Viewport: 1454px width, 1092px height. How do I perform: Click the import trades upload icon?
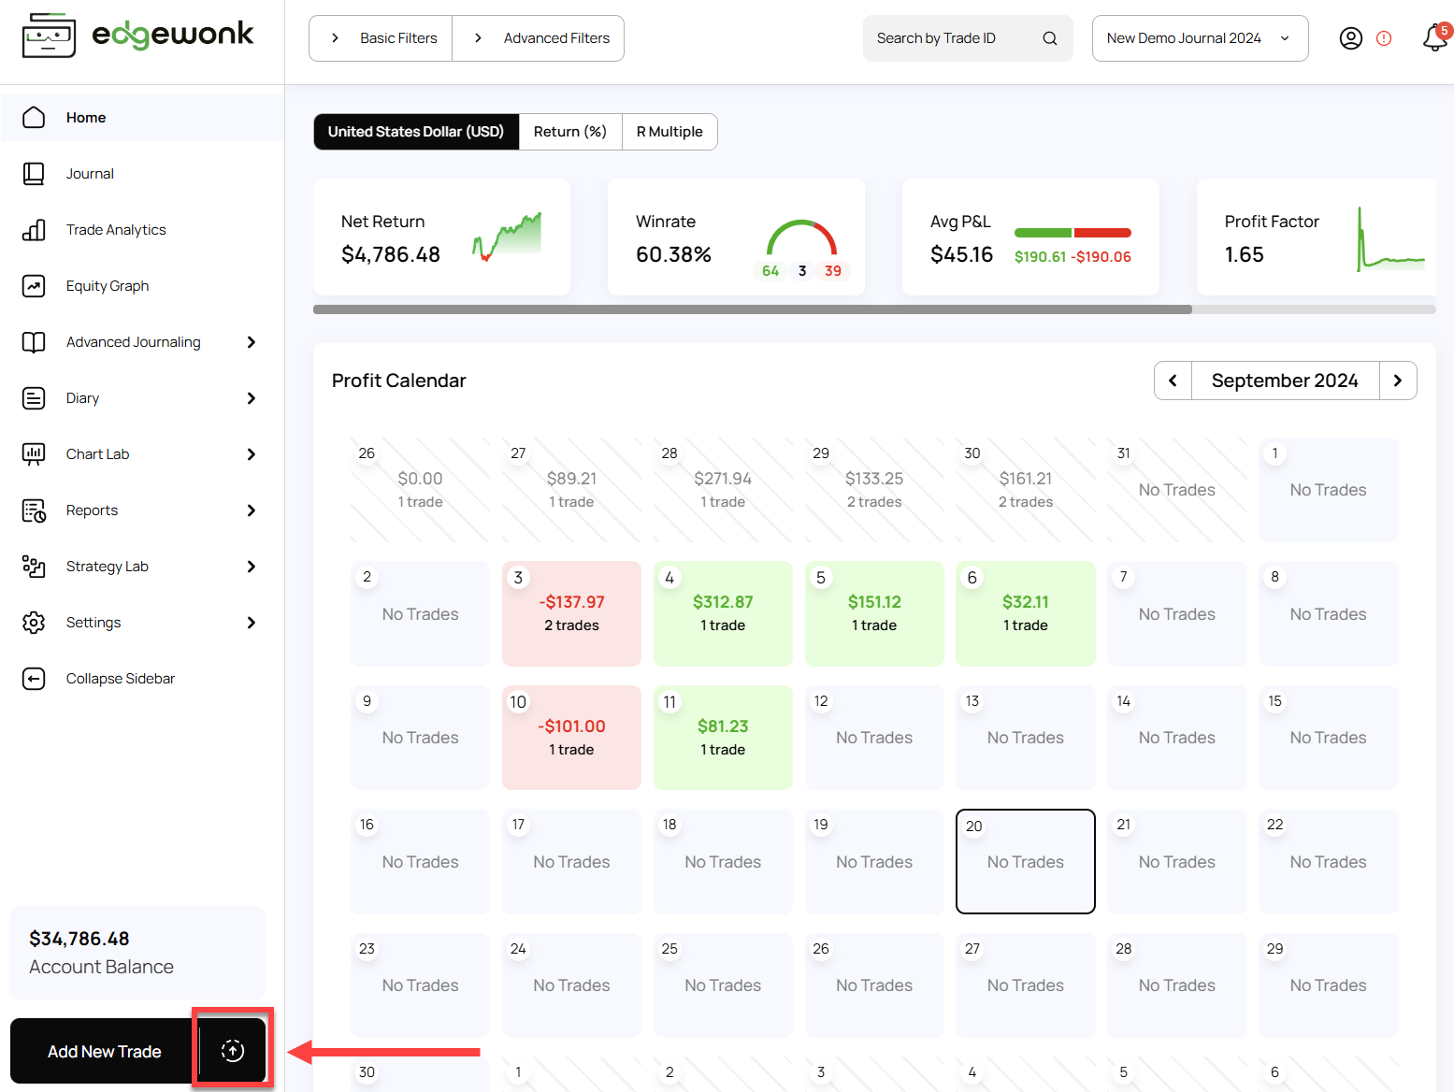(233, 1051)
